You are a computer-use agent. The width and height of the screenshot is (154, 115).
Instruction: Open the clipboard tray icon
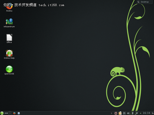[120, 113]
